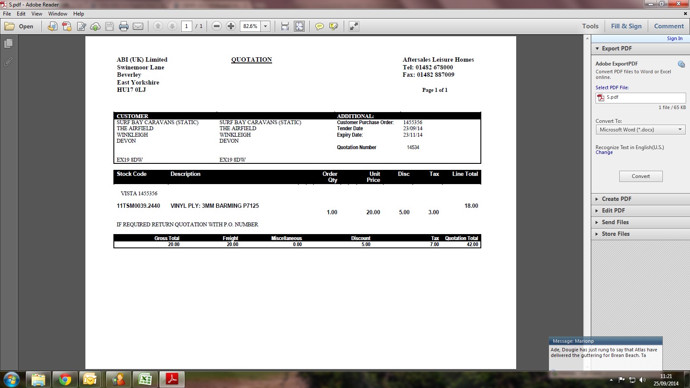Collapse the tools pane with the top arrow
Image resolution: width=690 pixels, height=388 pixels.
click(587, 38)
